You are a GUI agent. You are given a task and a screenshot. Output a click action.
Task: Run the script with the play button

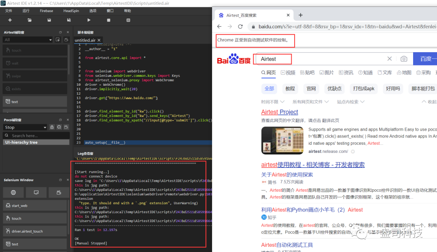pyautogui.click(x=89, y=20)
